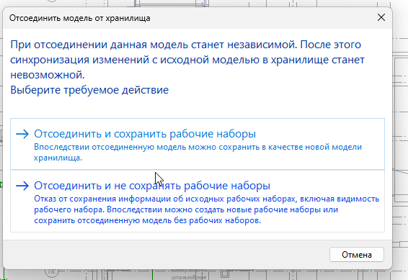This screenshot has width=408, height=280.
Task: Choose "Отсоединить и сохранить рабочие наборы"
Action: (x=198, y=144)
